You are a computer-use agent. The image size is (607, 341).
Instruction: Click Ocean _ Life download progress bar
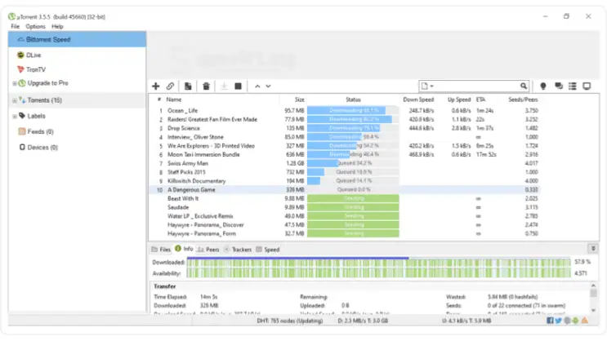[353, 111]
